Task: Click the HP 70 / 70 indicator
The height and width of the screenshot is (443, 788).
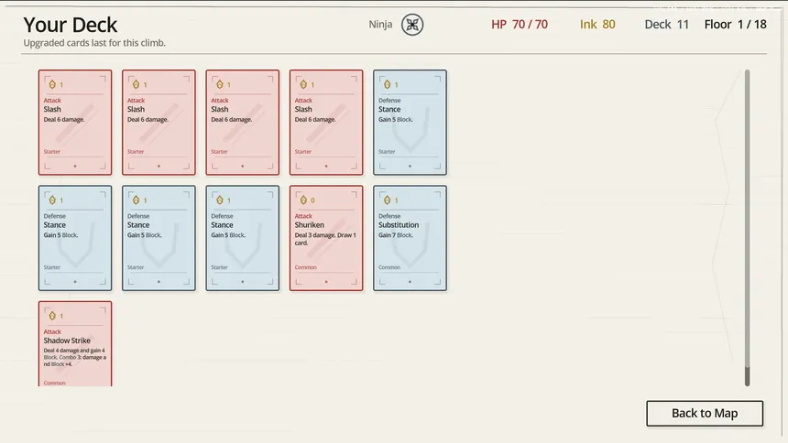Action: 520,24
